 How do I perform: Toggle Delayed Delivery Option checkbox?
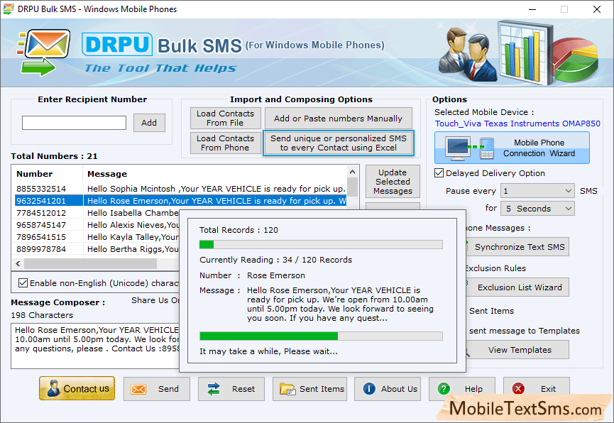tap(439, 173)
